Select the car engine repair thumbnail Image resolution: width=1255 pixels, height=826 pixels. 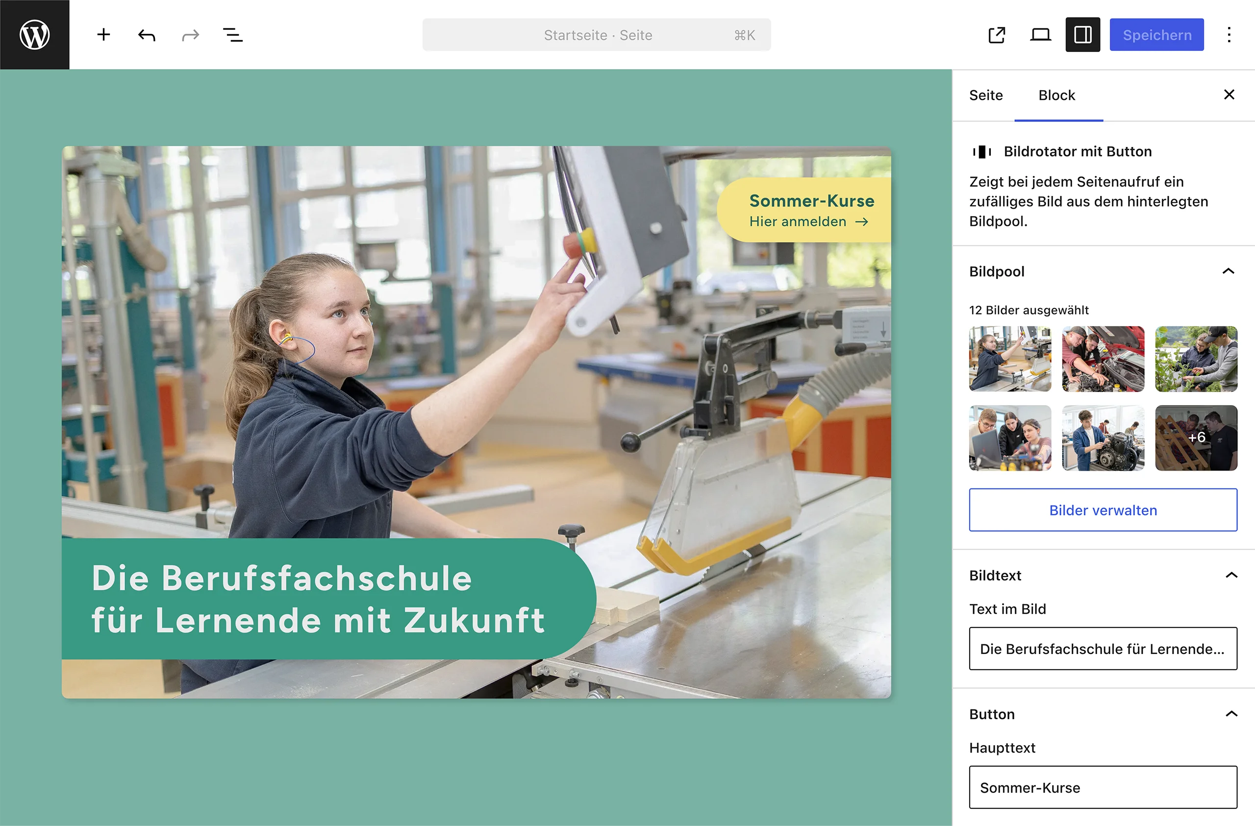1103,359
